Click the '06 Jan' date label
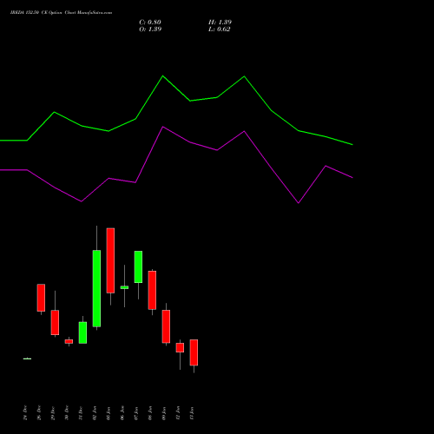The image size is (434, 434). (122, 412)
